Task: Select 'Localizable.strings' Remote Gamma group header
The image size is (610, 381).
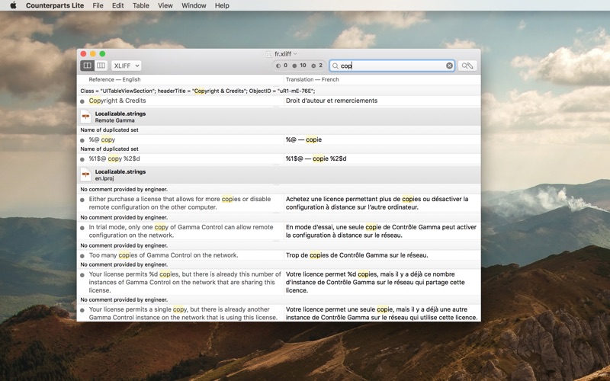Action: [x=278, y=117]
